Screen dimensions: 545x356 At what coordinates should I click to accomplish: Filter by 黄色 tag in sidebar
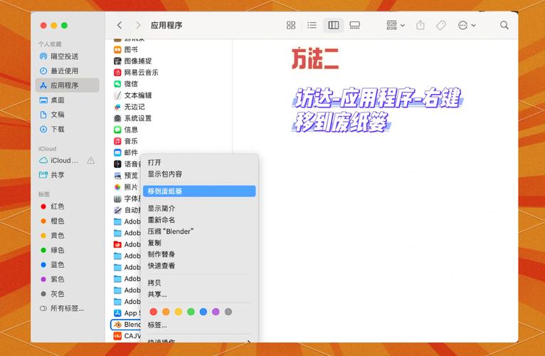coord(67,236)
